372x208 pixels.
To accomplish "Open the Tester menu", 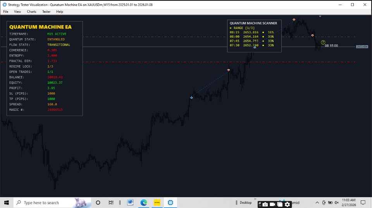I will click(x=46, y=12).
